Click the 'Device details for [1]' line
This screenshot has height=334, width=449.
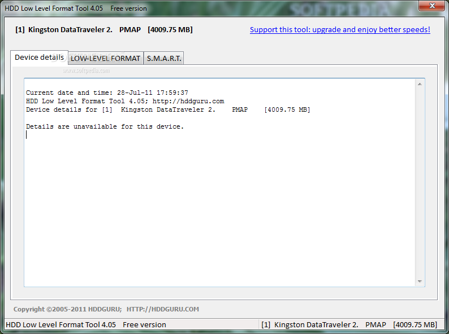(x=168, y=109)
